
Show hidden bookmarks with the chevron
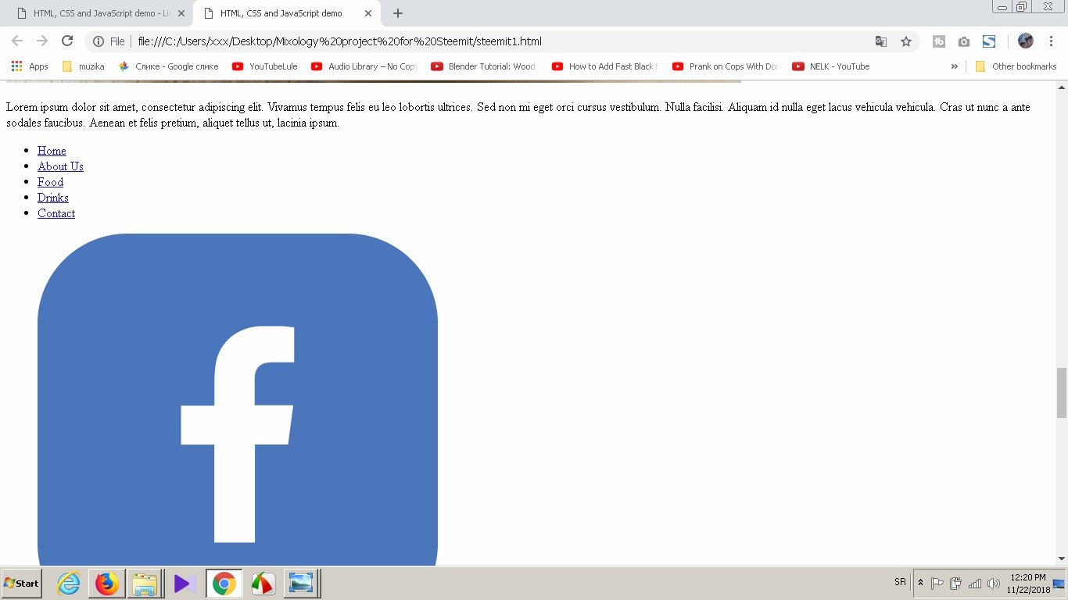tap(954, 66)
